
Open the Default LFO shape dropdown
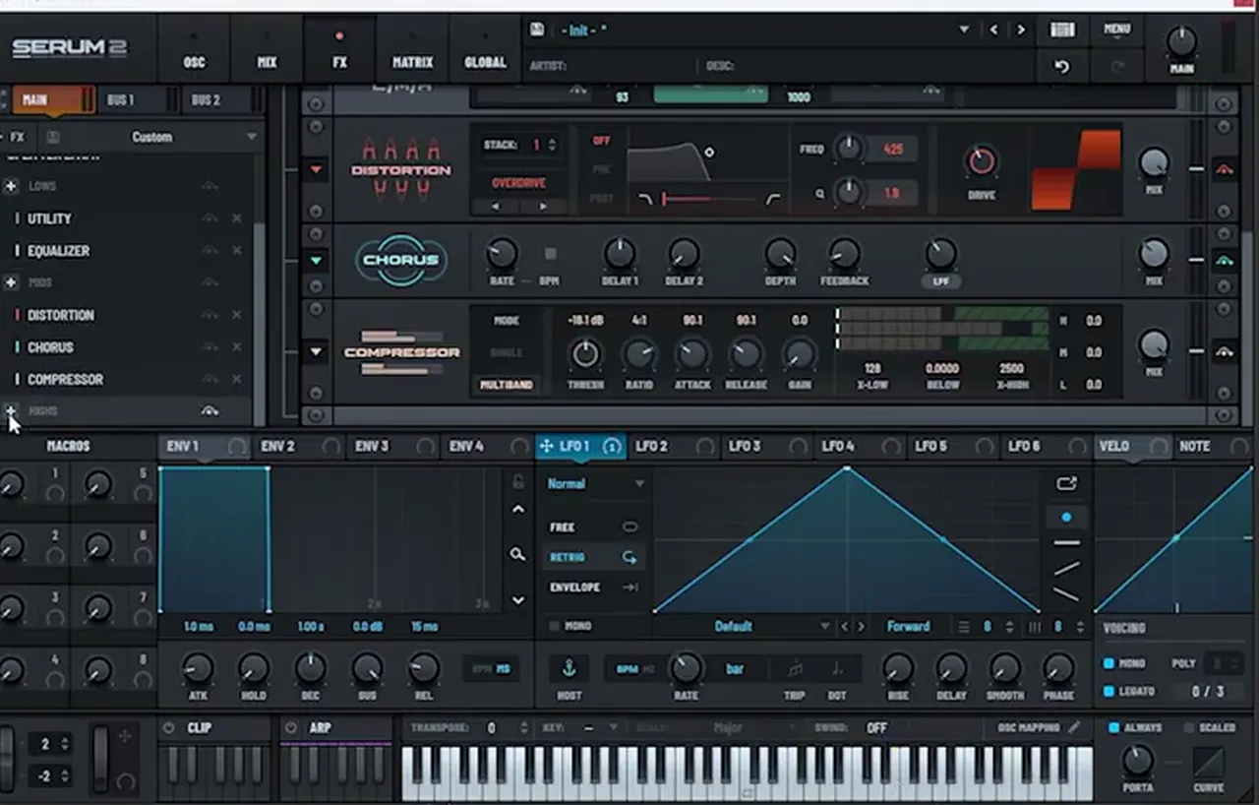click(744, 626)
